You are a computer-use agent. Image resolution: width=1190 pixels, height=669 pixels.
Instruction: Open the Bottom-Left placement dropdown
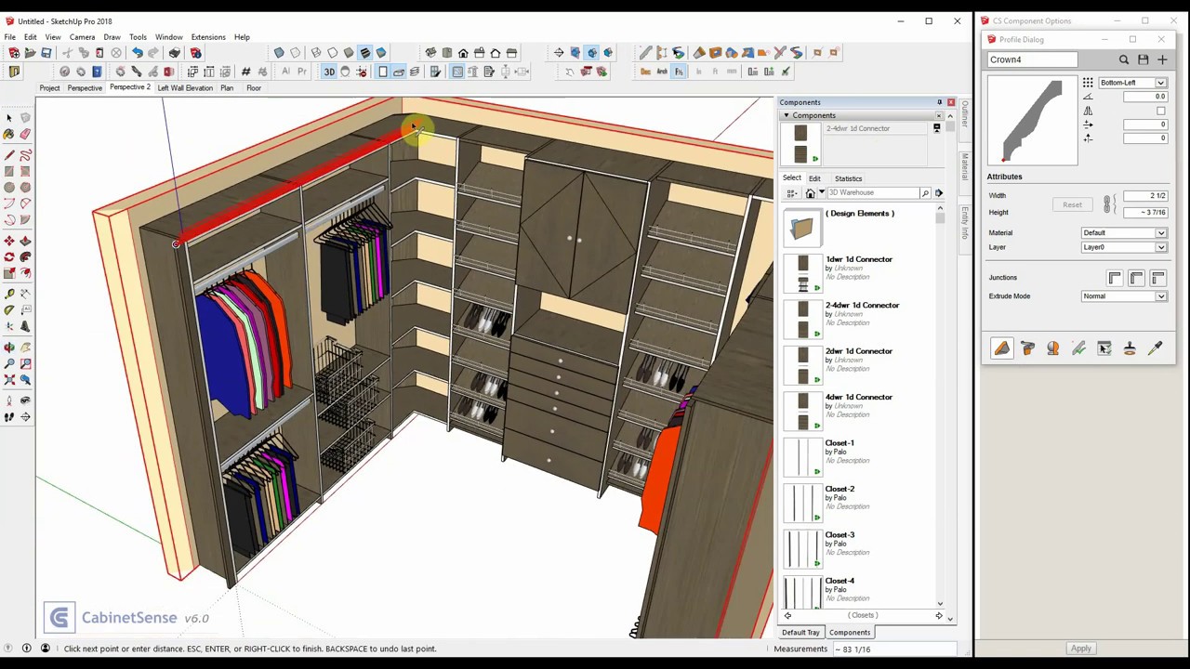tap(1132, 83)
